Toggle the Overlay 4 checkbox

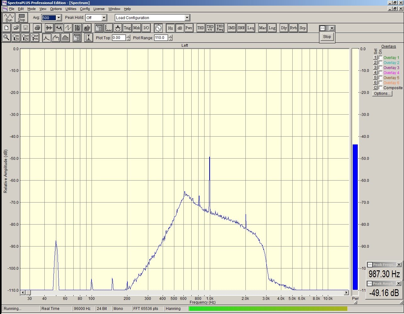[x=381, y=73]
